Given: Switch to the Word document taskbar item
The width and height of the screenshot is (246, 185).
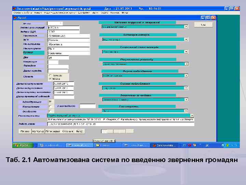Looking at the screenshot, I should [51, 145].
